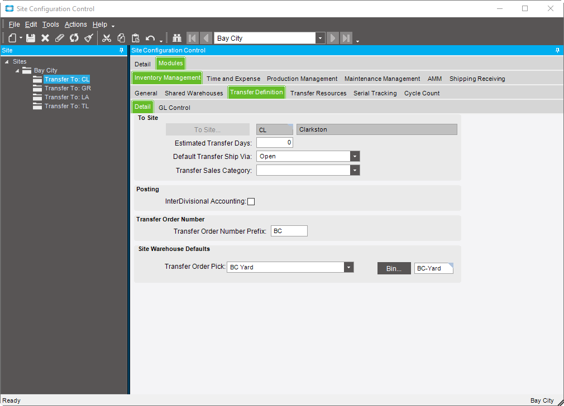Click the Copy toolbar icon
The height and width of the screenshot is (406, 564).
[121, 38]
